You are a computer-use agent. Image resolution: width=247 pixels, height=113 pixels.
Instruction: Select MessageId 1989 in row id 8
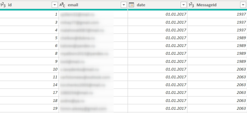pyautogui.click(x=217, y=53)
